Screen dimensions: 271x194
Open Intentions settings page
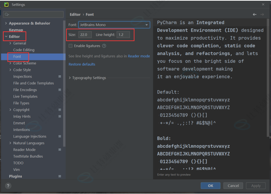[x=22, y=130]
